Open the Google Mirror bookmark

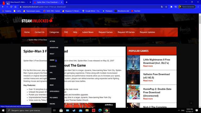[x=91, y=11]
